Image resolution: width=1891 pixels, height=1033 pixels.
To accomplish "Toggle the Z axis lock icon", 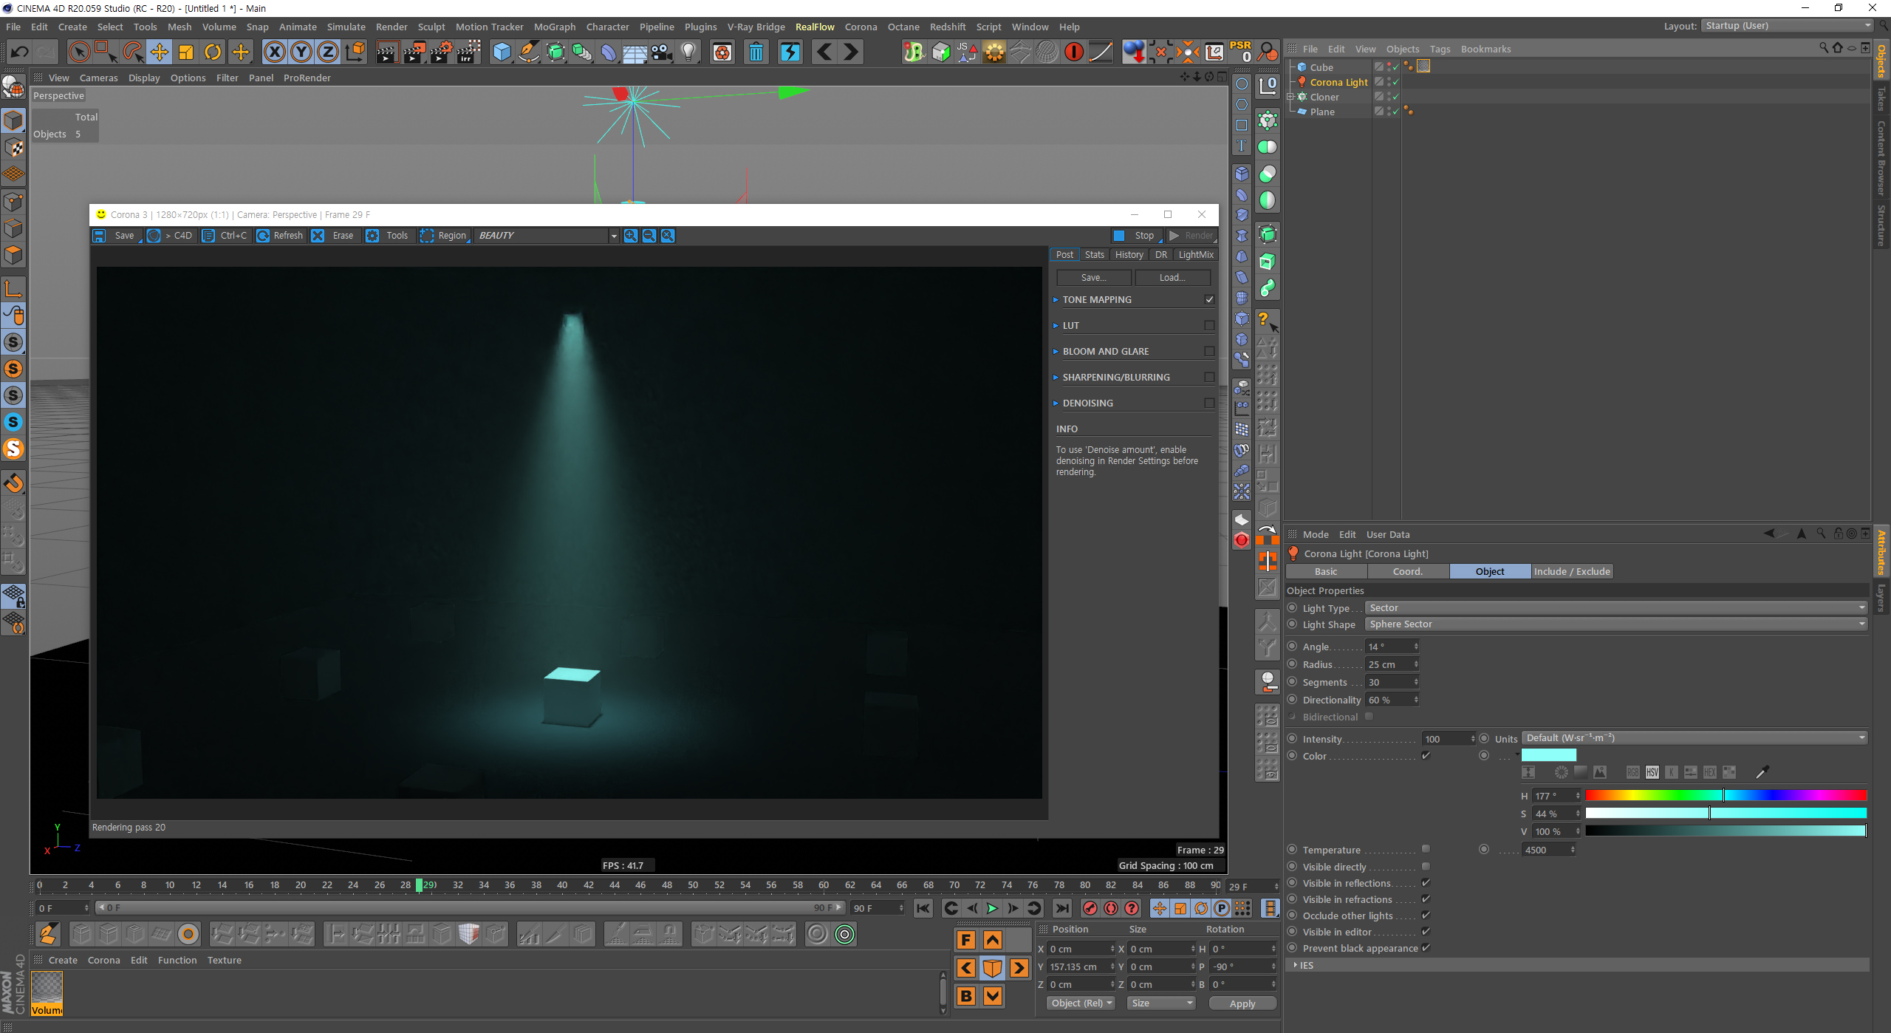I will (328, 52).
